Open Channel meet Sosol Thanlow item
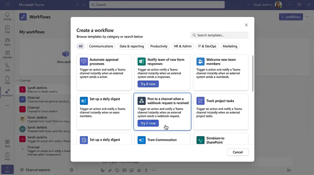 (45, 119)
